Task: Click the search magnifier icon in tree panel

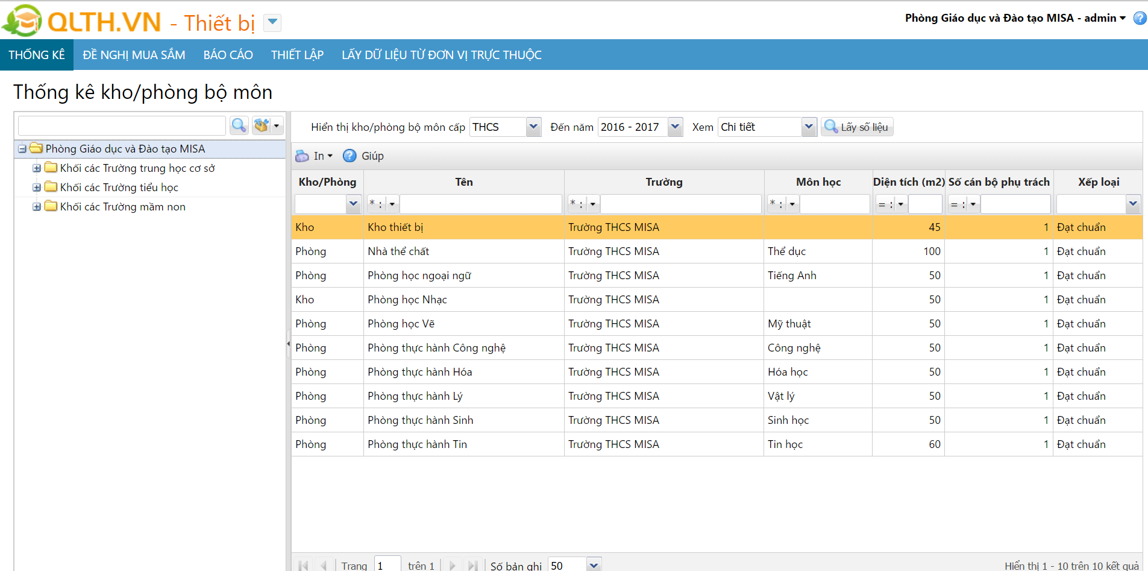Action: [x=239, y=125]
